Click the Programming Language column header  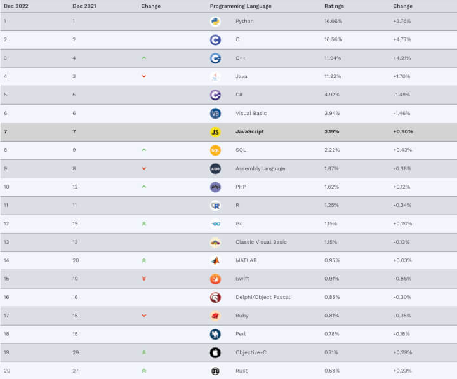241,6
